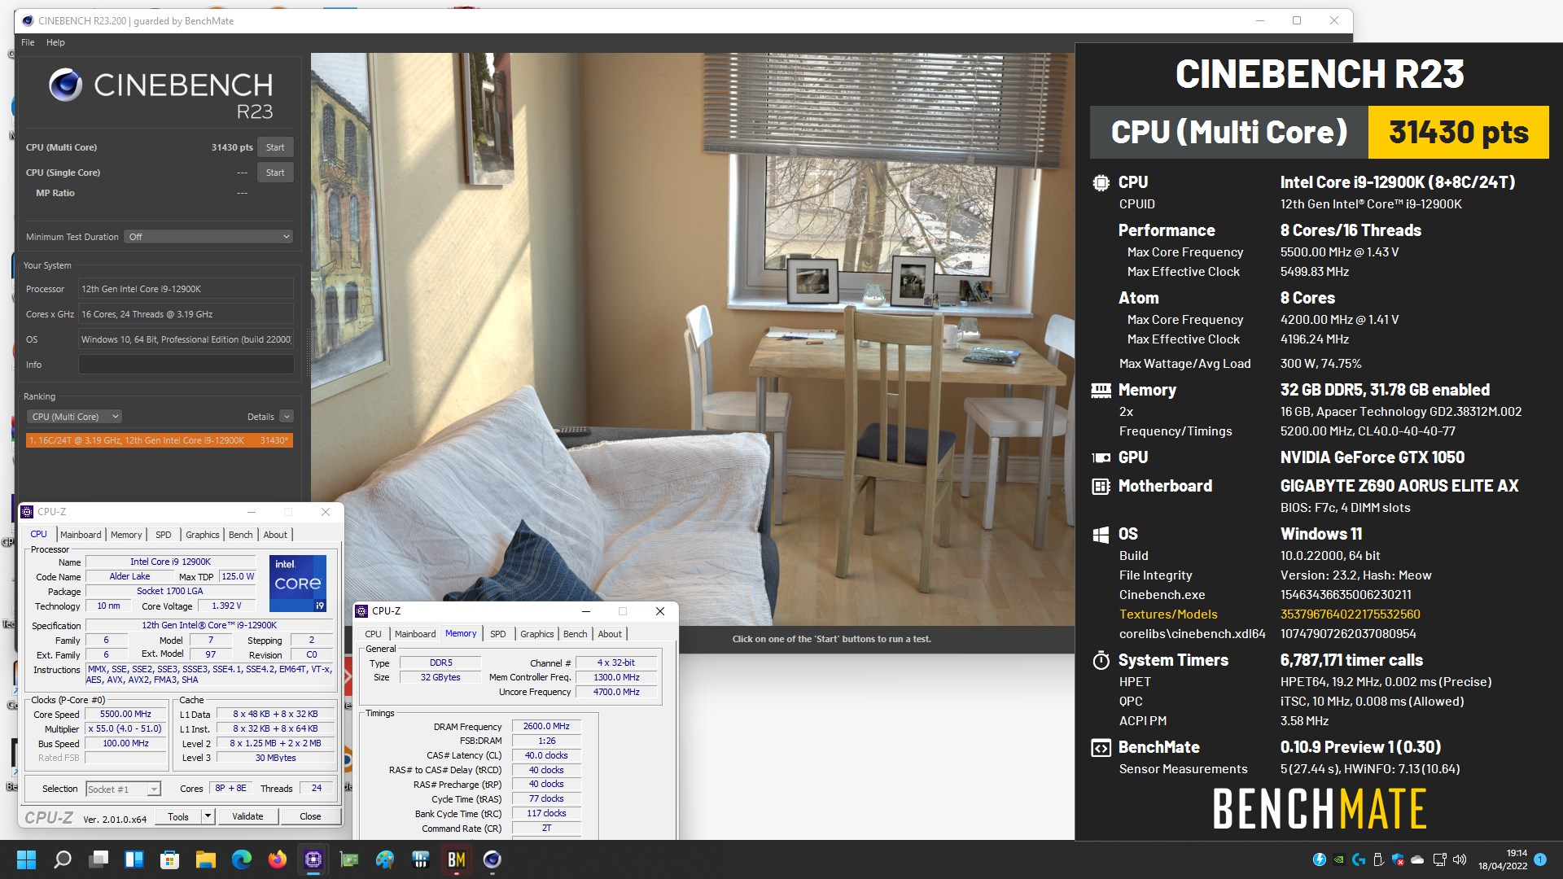Click the Cinebench title bar logo icon
Viewport: 1563px width, 879px height.
(x=28, y=20)
